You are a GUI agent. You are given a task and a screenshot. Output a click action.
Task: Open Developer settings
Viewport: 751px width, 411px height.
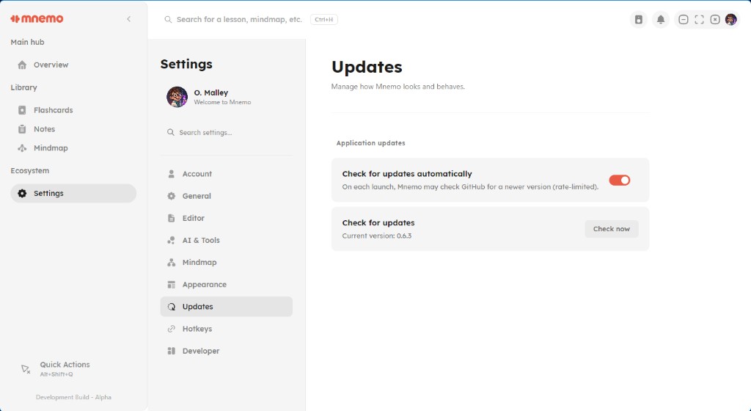[227, 351]
